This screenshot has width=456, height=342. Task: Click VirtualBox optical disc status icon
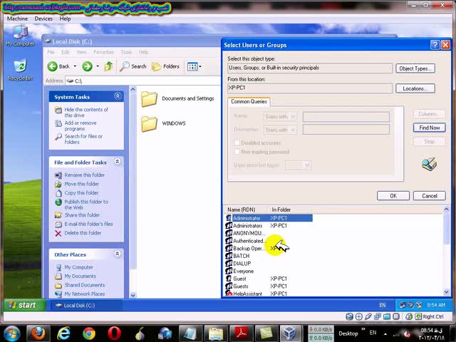(359, 316)
